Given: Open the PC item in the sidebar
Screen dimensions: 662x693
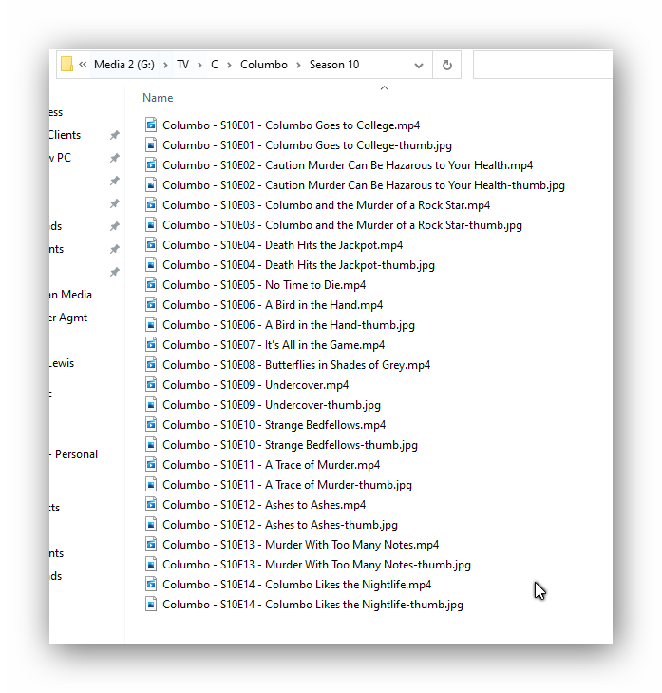Looking at the screenshot, I should tap(61, 158).
